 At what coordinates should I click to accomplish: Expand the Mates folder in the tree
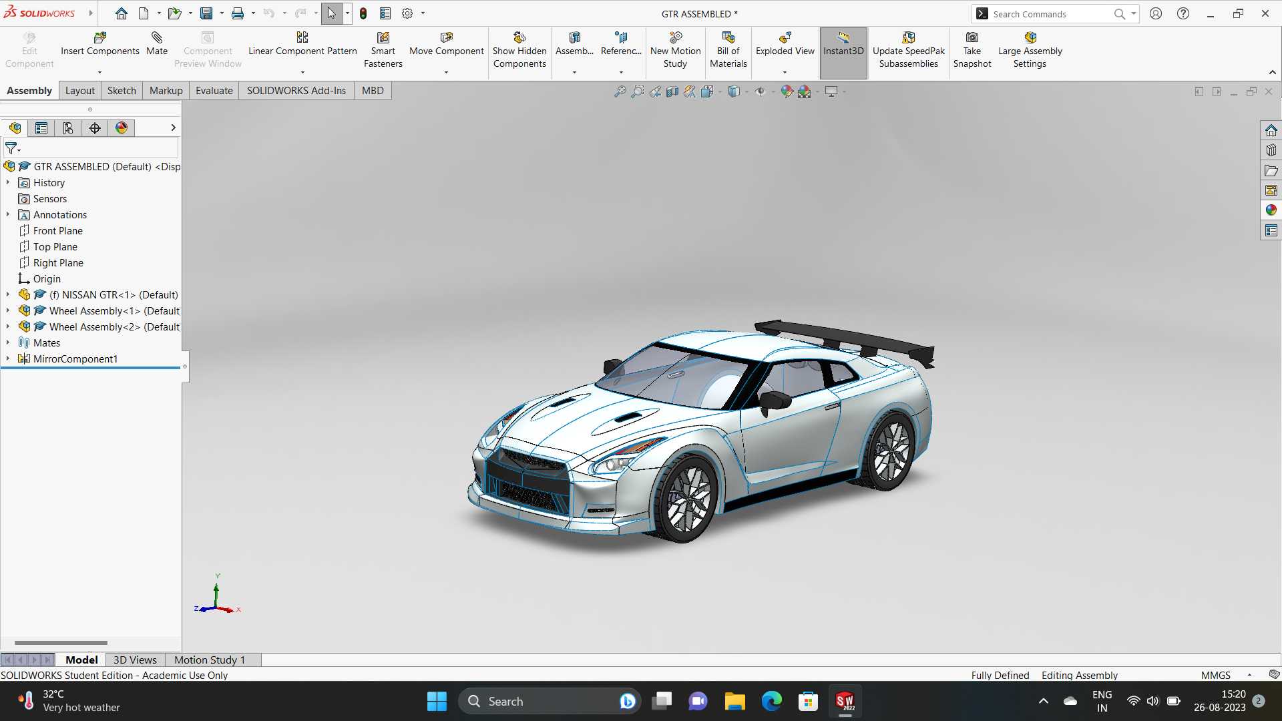[x=8, y=342]
